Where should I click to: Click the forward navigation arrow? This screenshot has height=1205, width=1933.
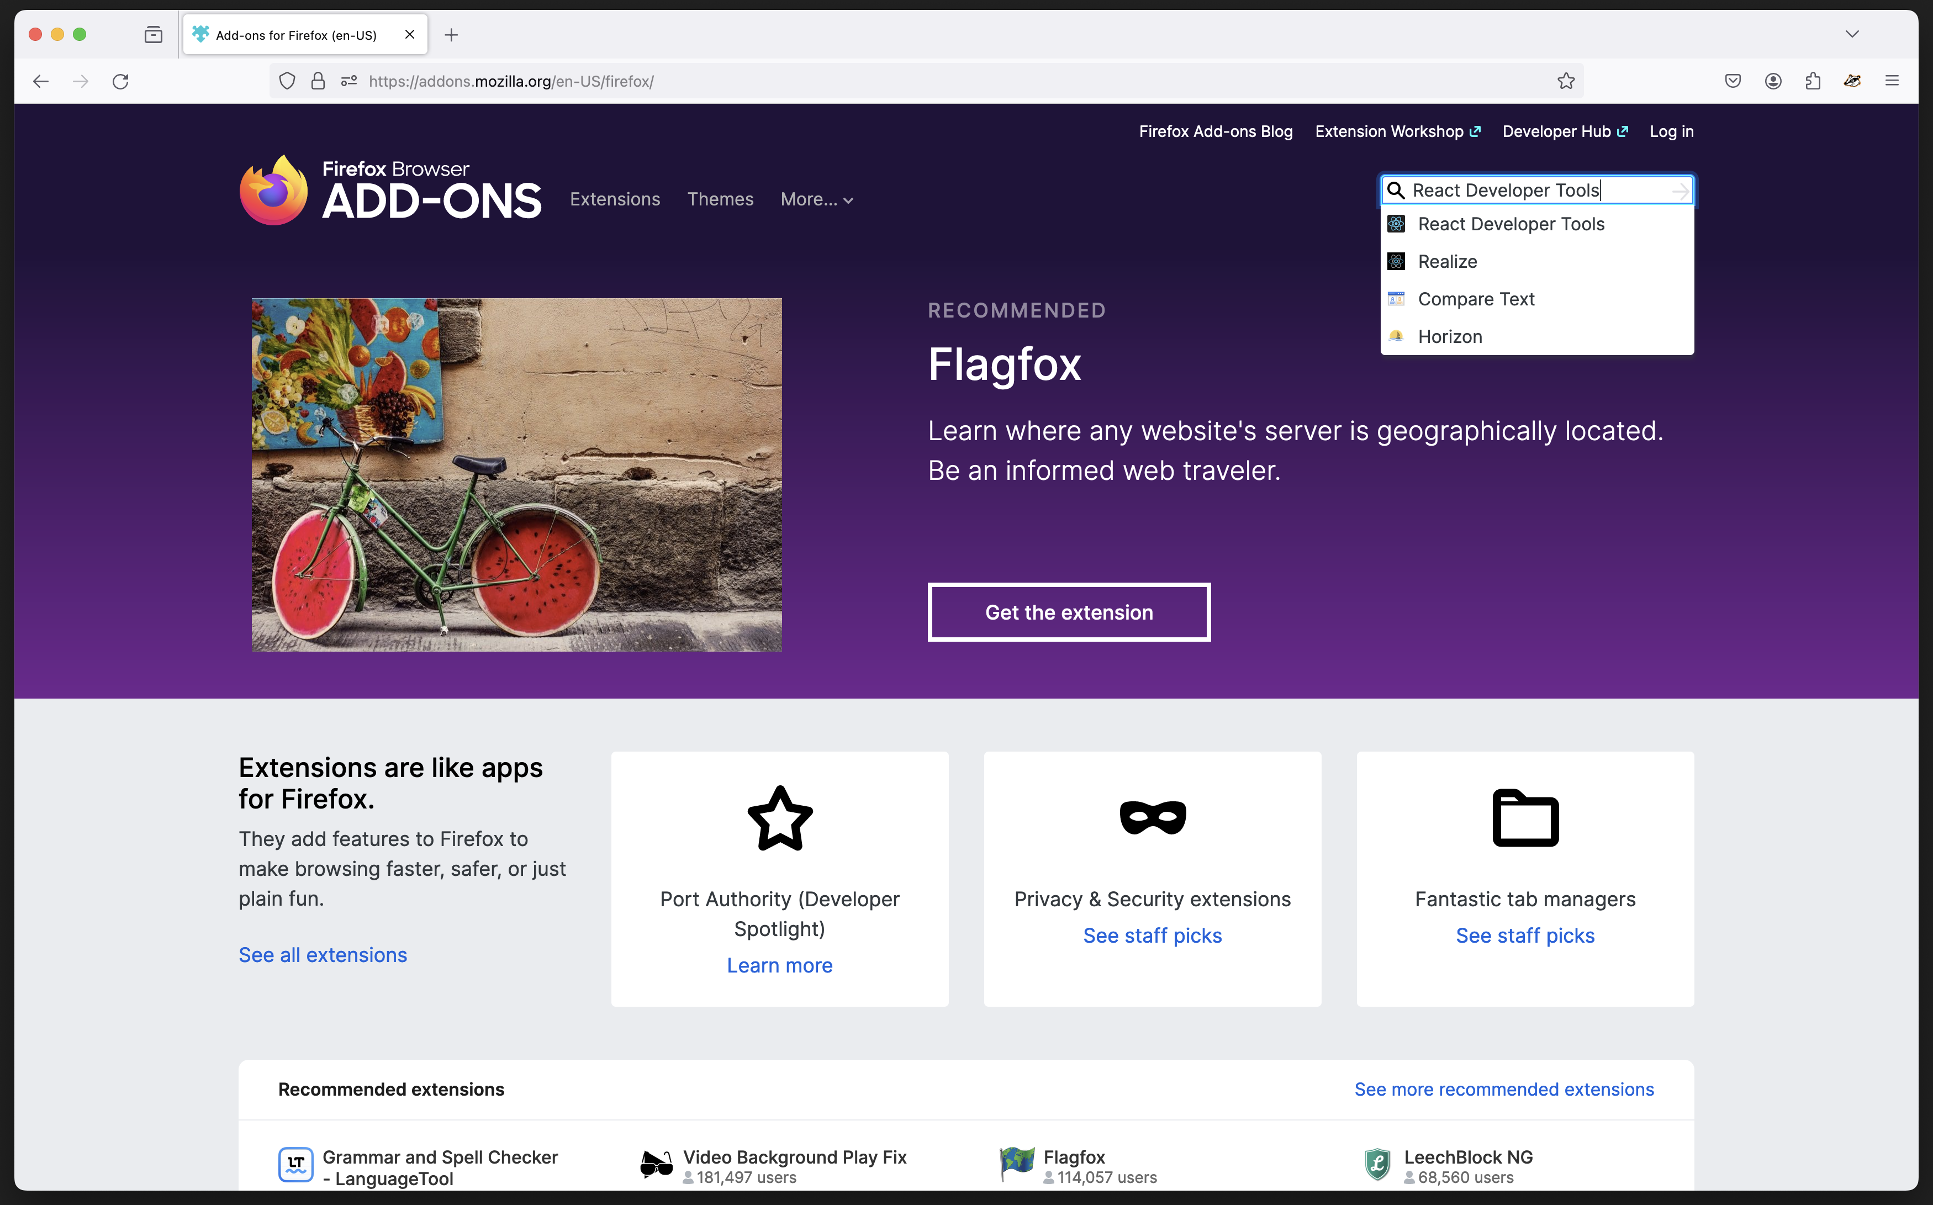[81, 81]
